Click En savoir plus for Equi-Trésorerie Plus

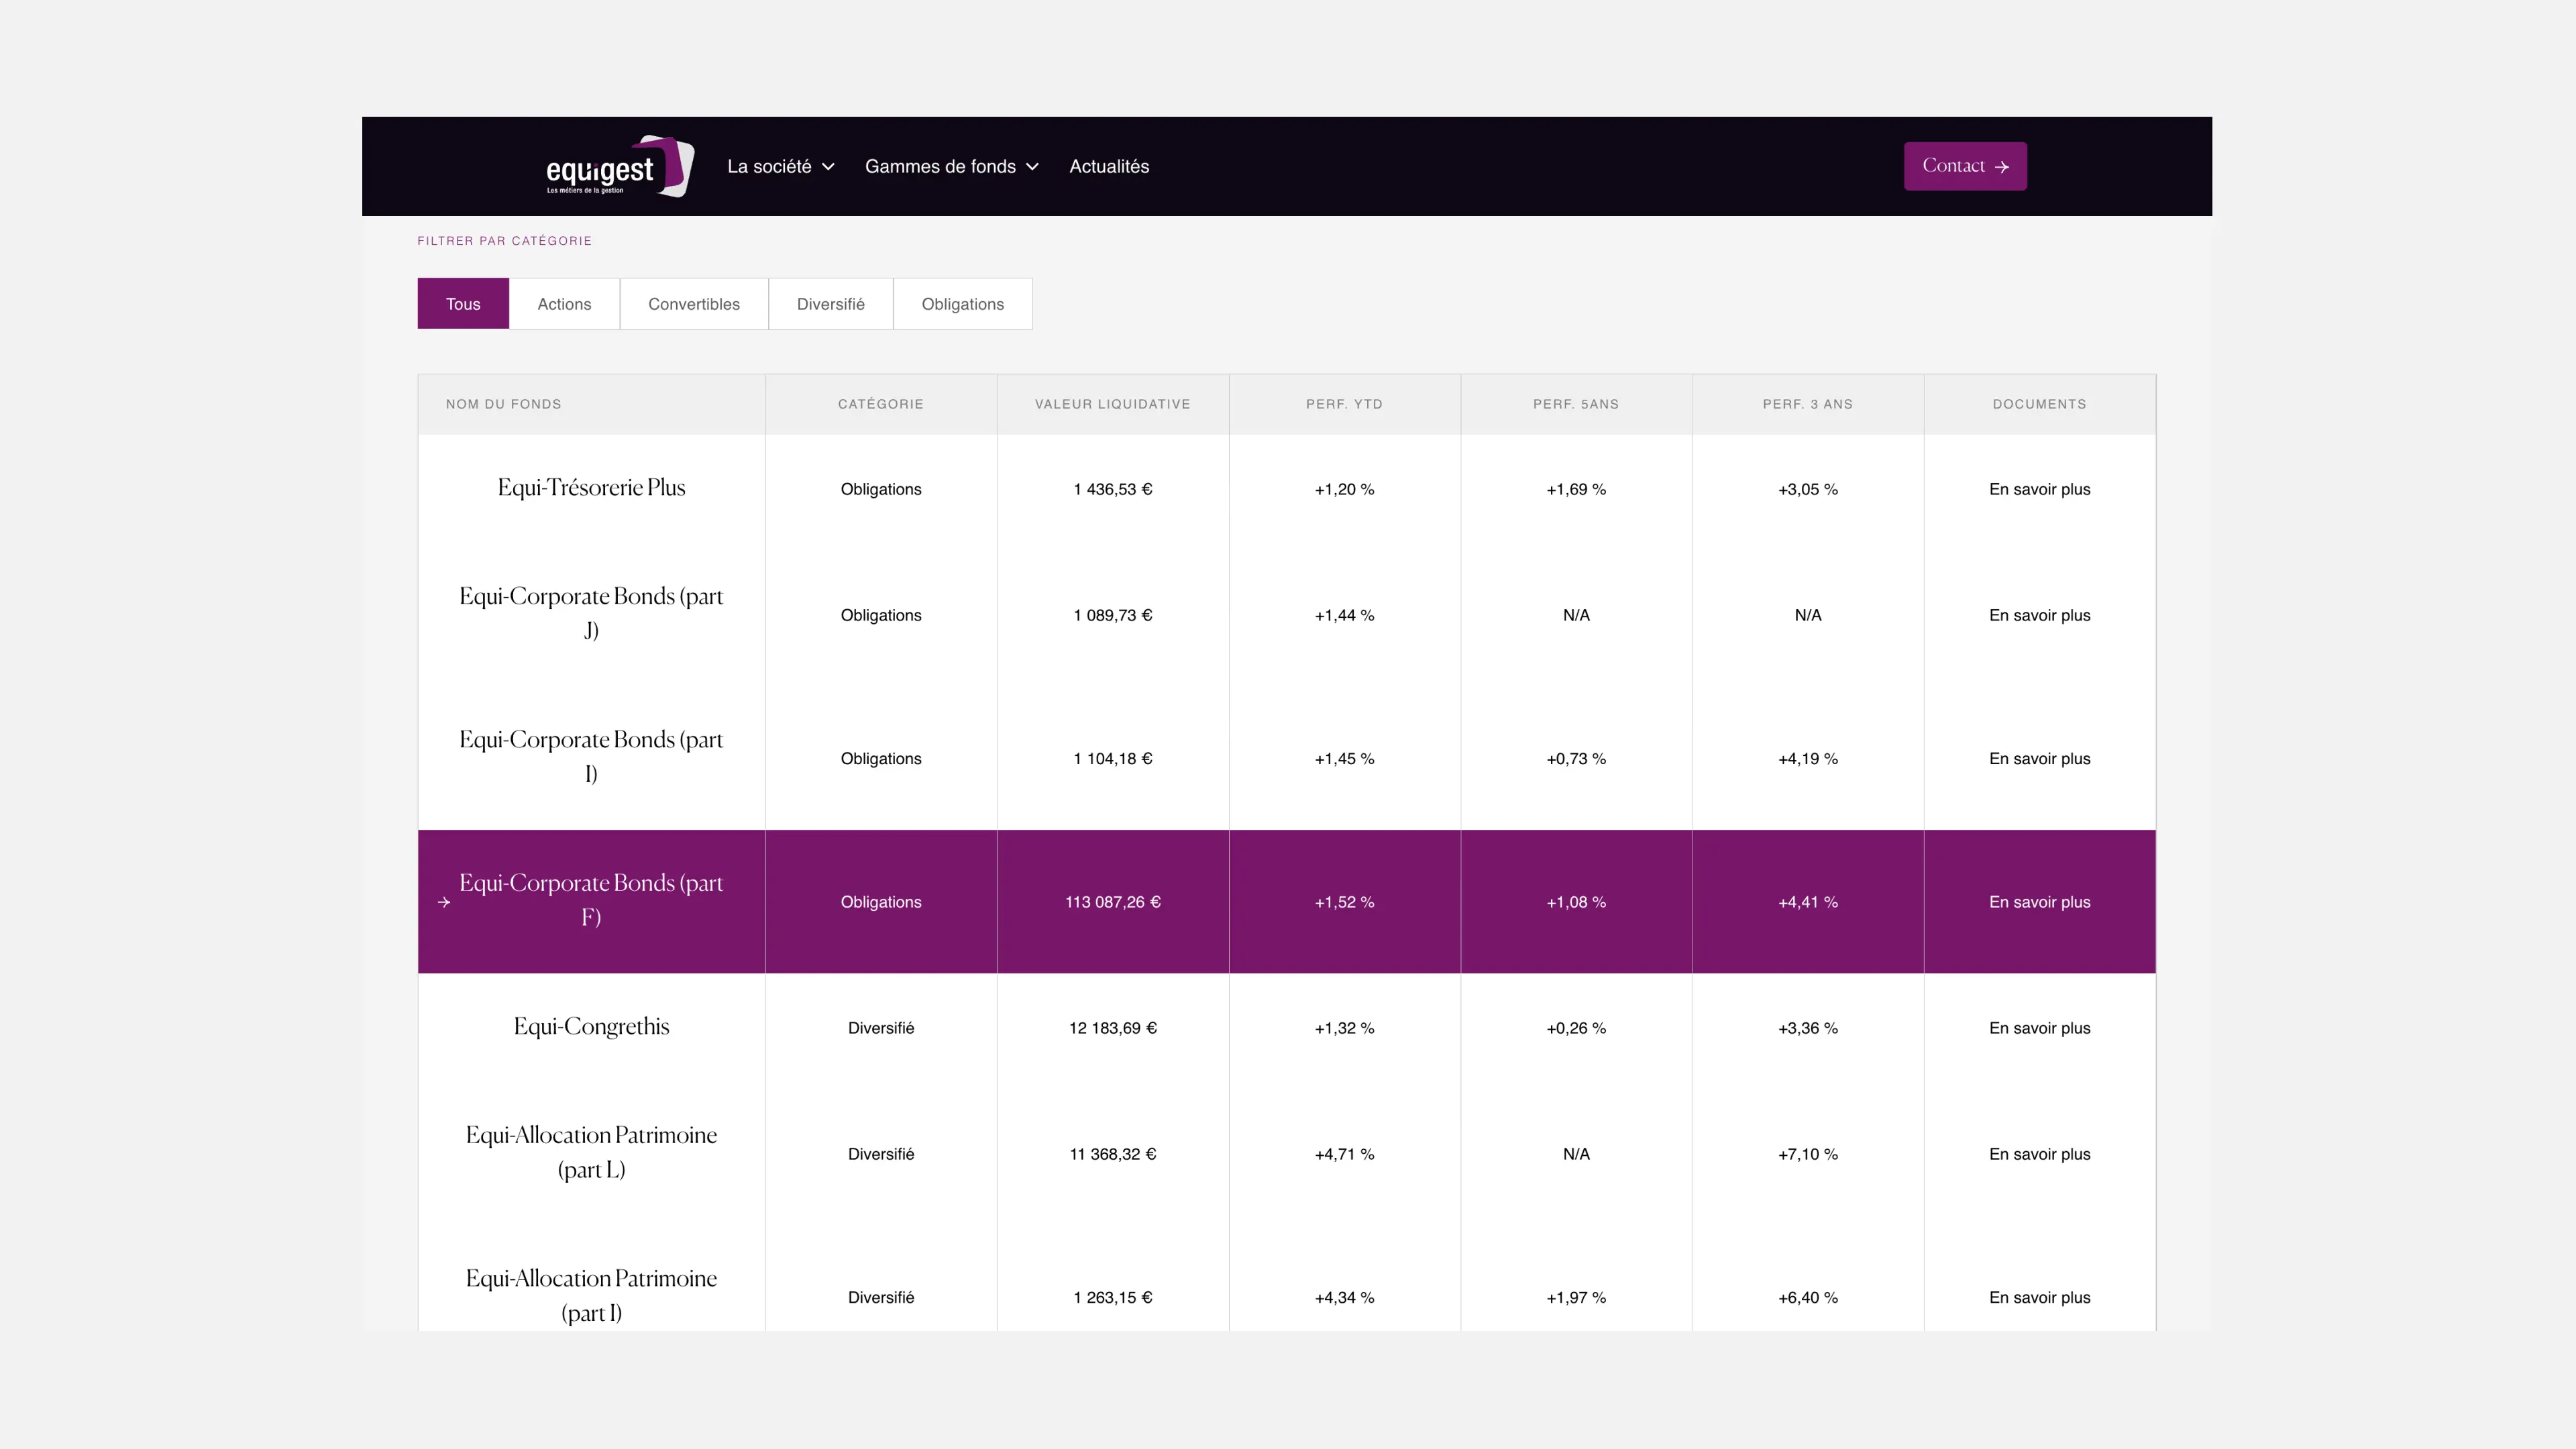click(2039, 489)
